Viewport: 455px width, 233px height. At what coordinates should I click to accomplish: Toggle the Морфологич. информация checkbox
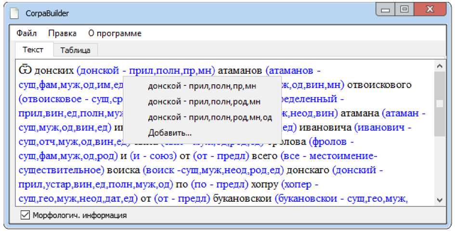point(26,215)
